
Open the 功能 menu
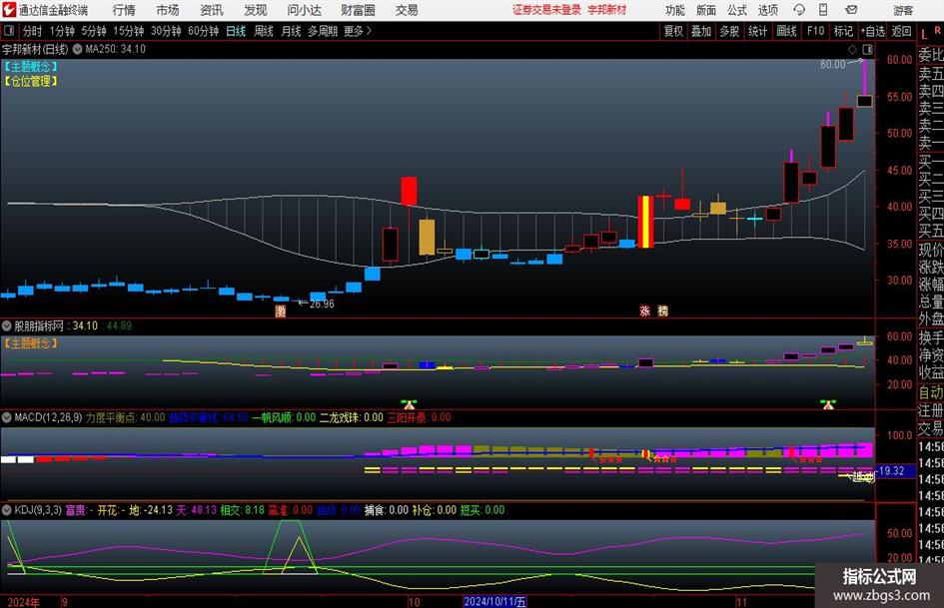675,10
